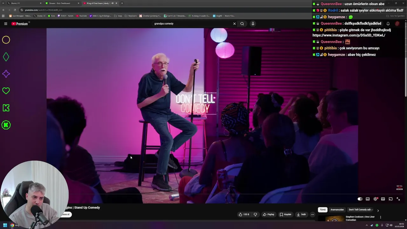Viewport: 407px width, 229px height.
Task: Toggle subtitles in video player
Action: (368, 199)
